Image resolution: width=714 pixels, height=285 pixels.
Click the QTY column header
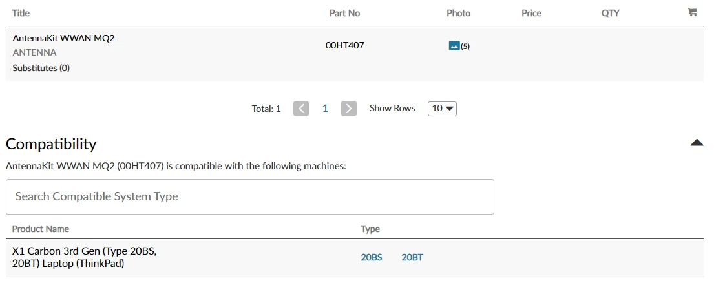click(610, 13)
